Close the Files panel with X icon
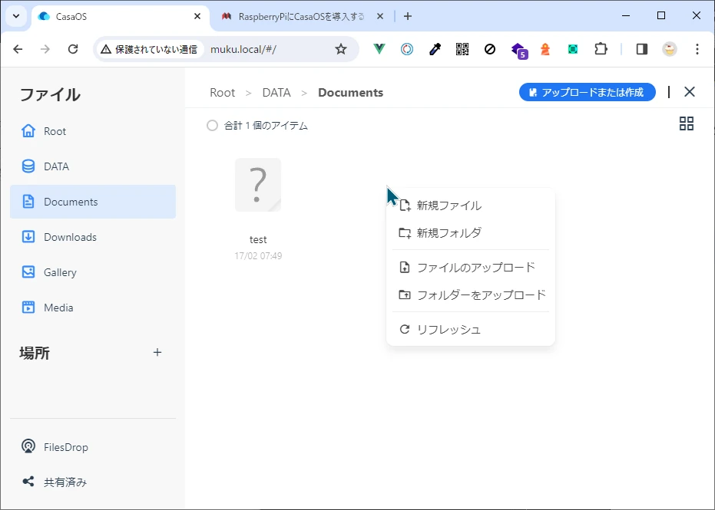The height and width of the screenshot is (510, 715). click(x=690, y=92)
